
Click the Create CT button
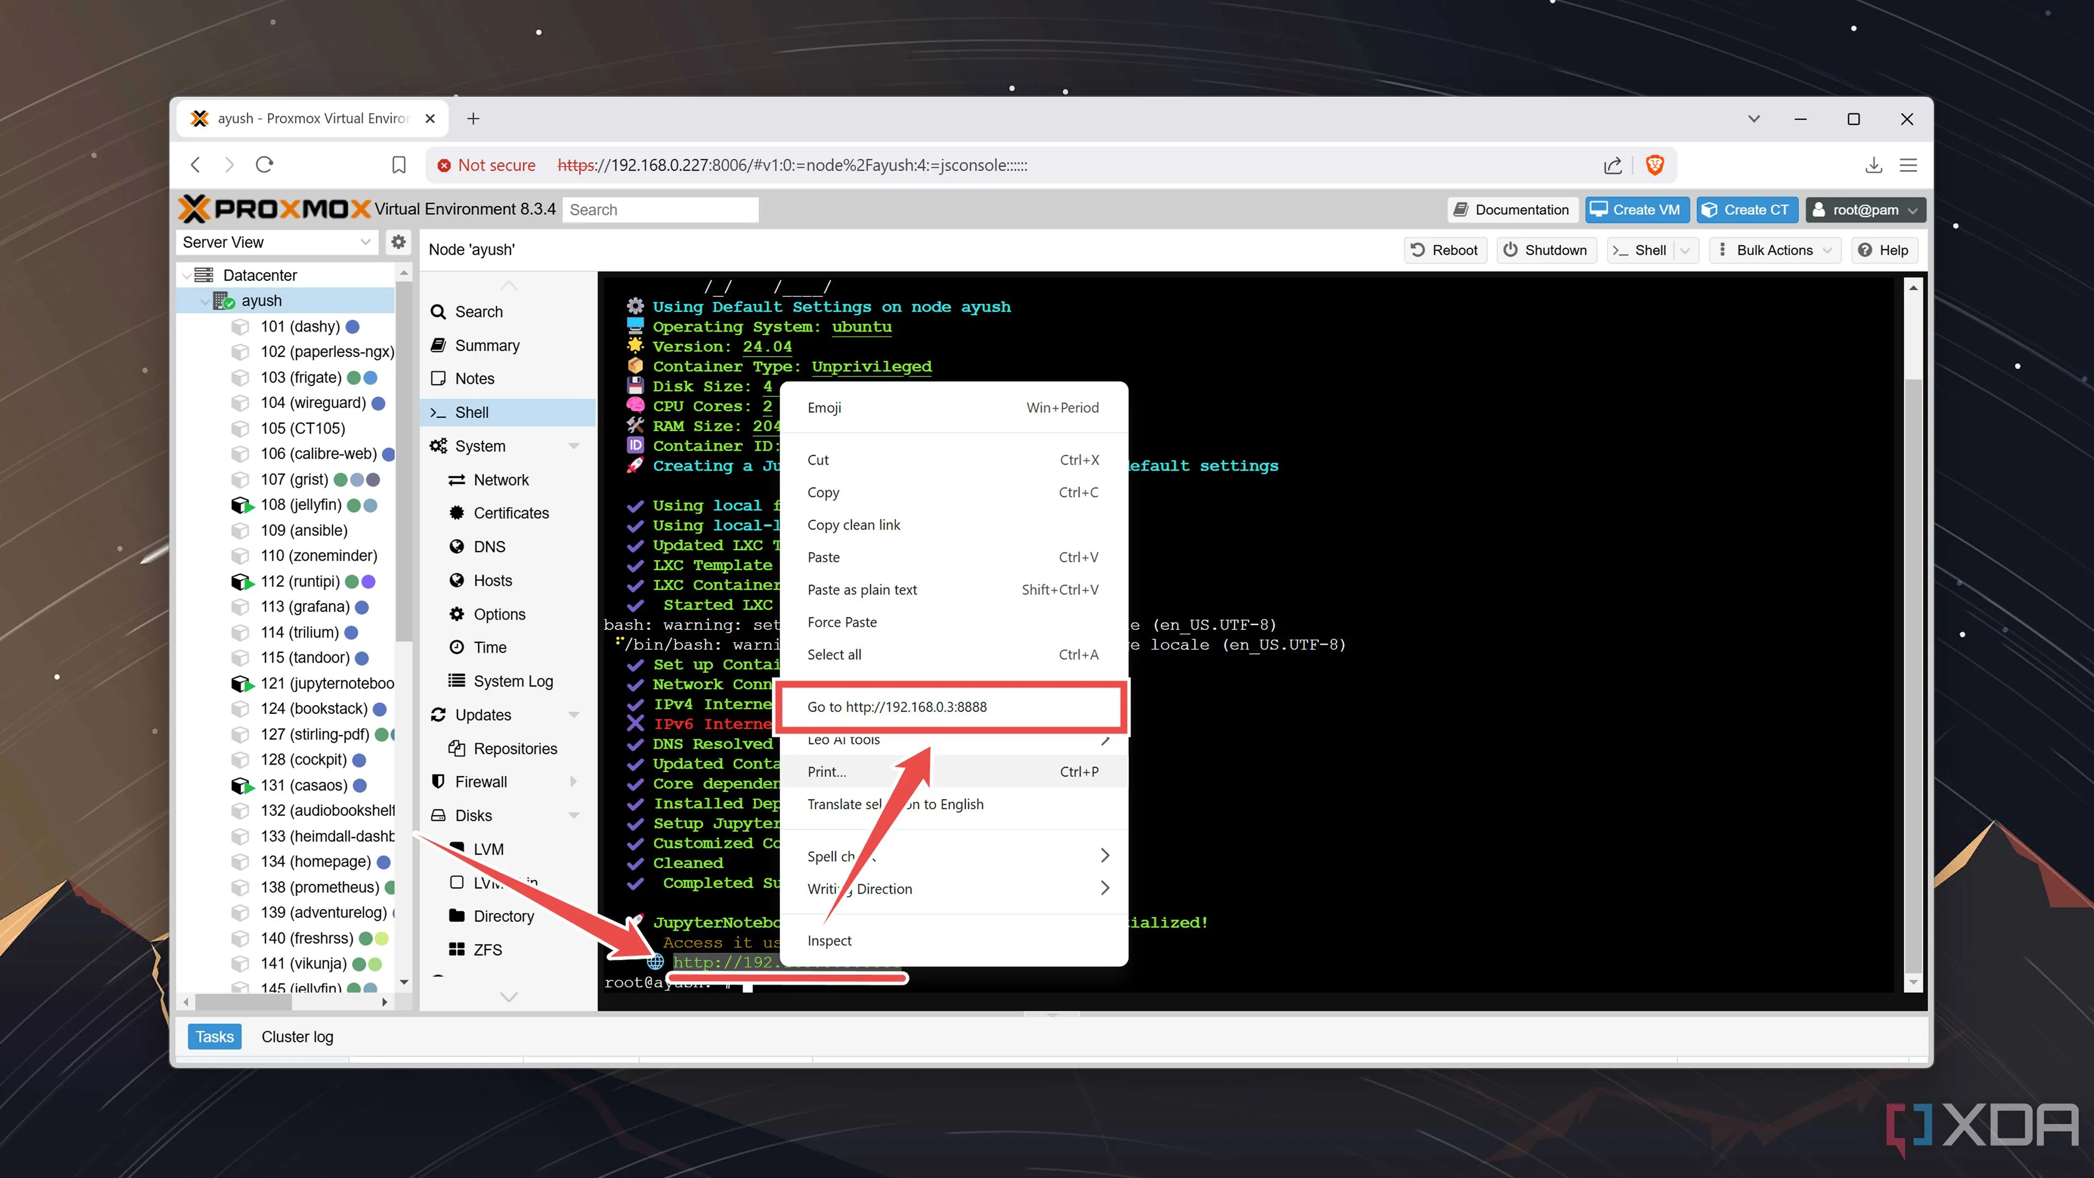pos(1746,210)
